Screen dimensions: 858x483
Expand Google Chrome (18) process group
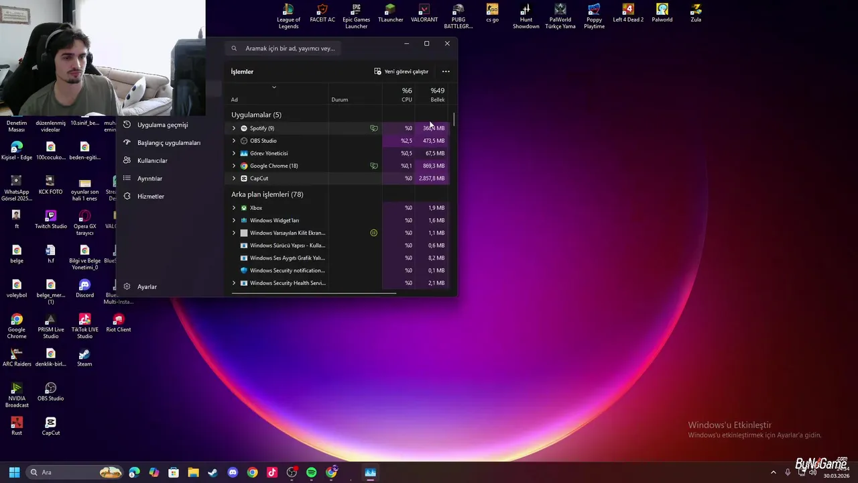click(x=234, y=166)
